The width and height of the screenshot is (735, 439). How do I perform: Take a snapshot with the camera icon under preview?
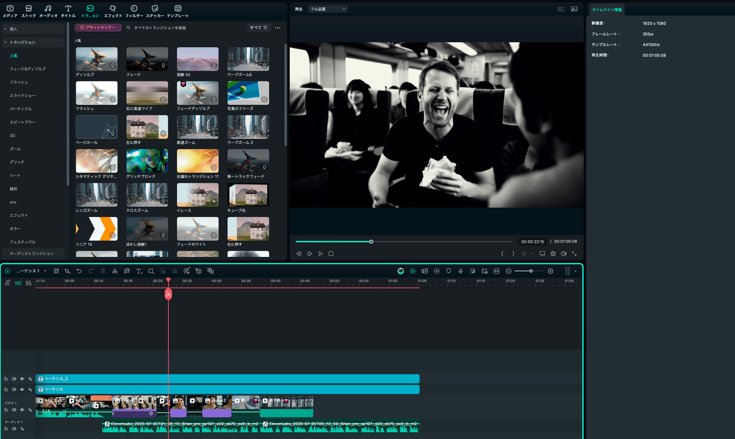coord(552,253)
